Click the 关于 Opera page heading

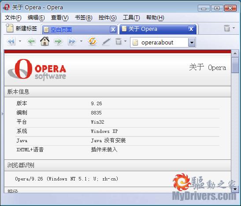[x=208, y=67]
